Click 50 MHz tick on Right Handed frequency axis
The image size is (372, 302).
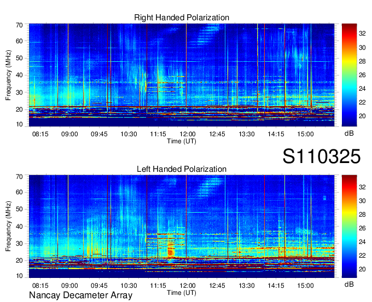click(x=19, y=58)
